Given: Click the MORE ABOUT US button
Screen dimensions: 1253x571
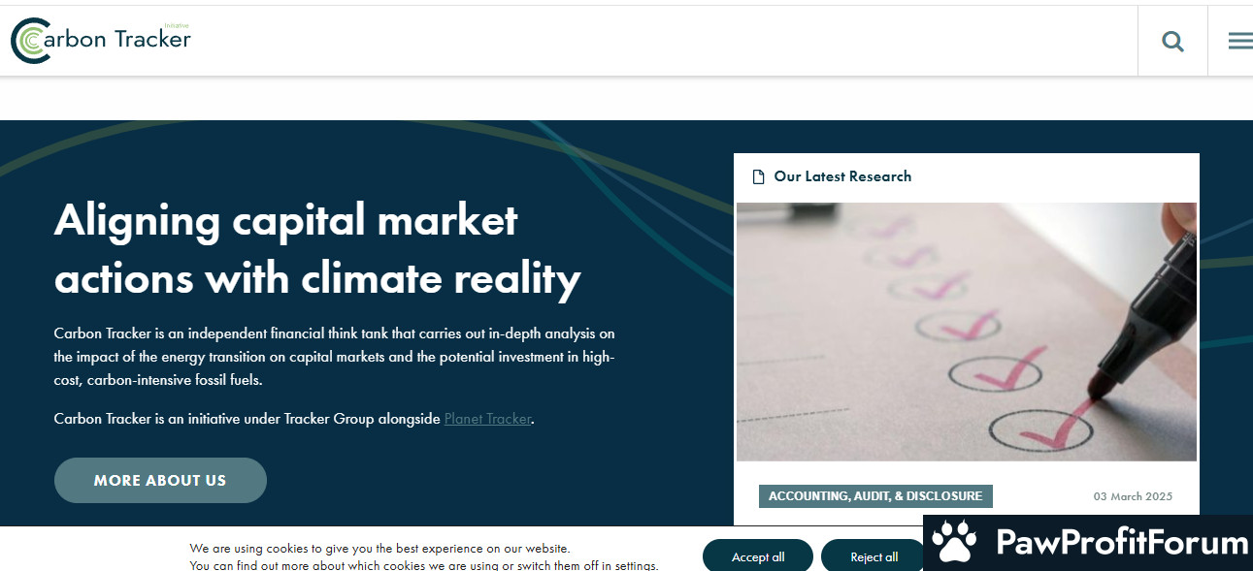Looking at the screenshot, I should point(160,480).
